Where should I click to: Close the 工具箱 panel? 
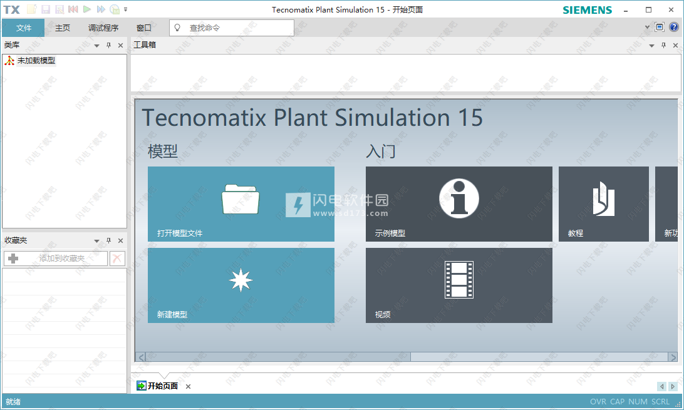(675, 45)
